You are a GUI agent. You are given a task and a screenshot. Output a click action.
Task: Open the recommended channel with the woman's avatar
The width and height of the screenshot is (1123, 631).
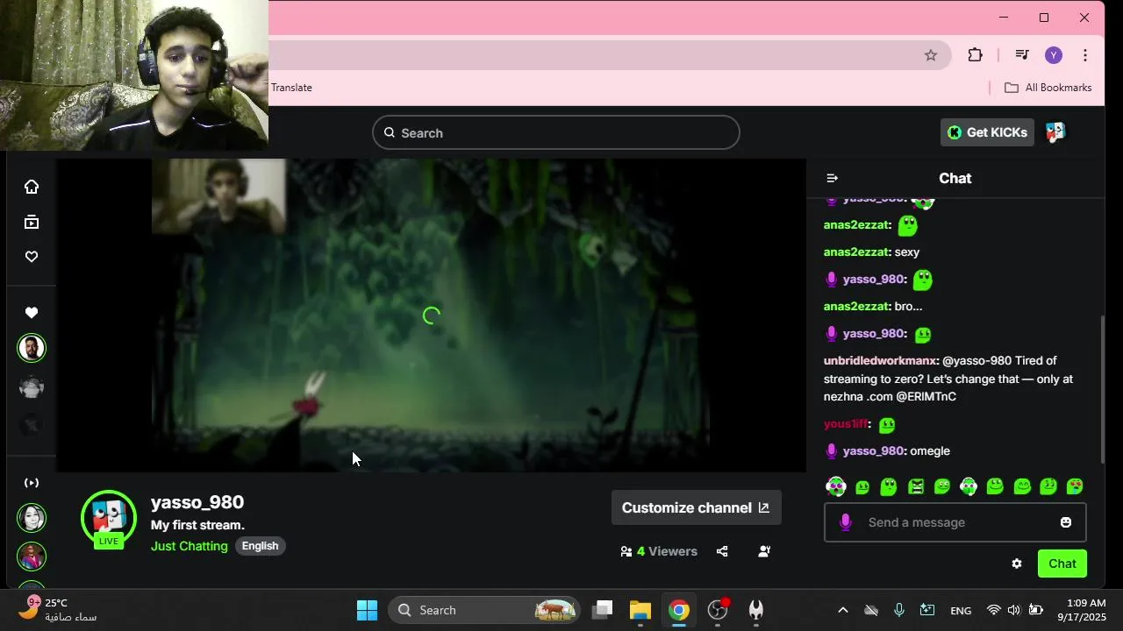pos(32,518)
